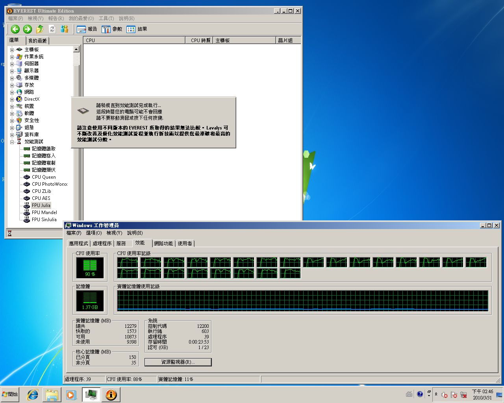
Task: Open the 檔案(F) menu in EVEREST
Action: (x=15, y=18)
